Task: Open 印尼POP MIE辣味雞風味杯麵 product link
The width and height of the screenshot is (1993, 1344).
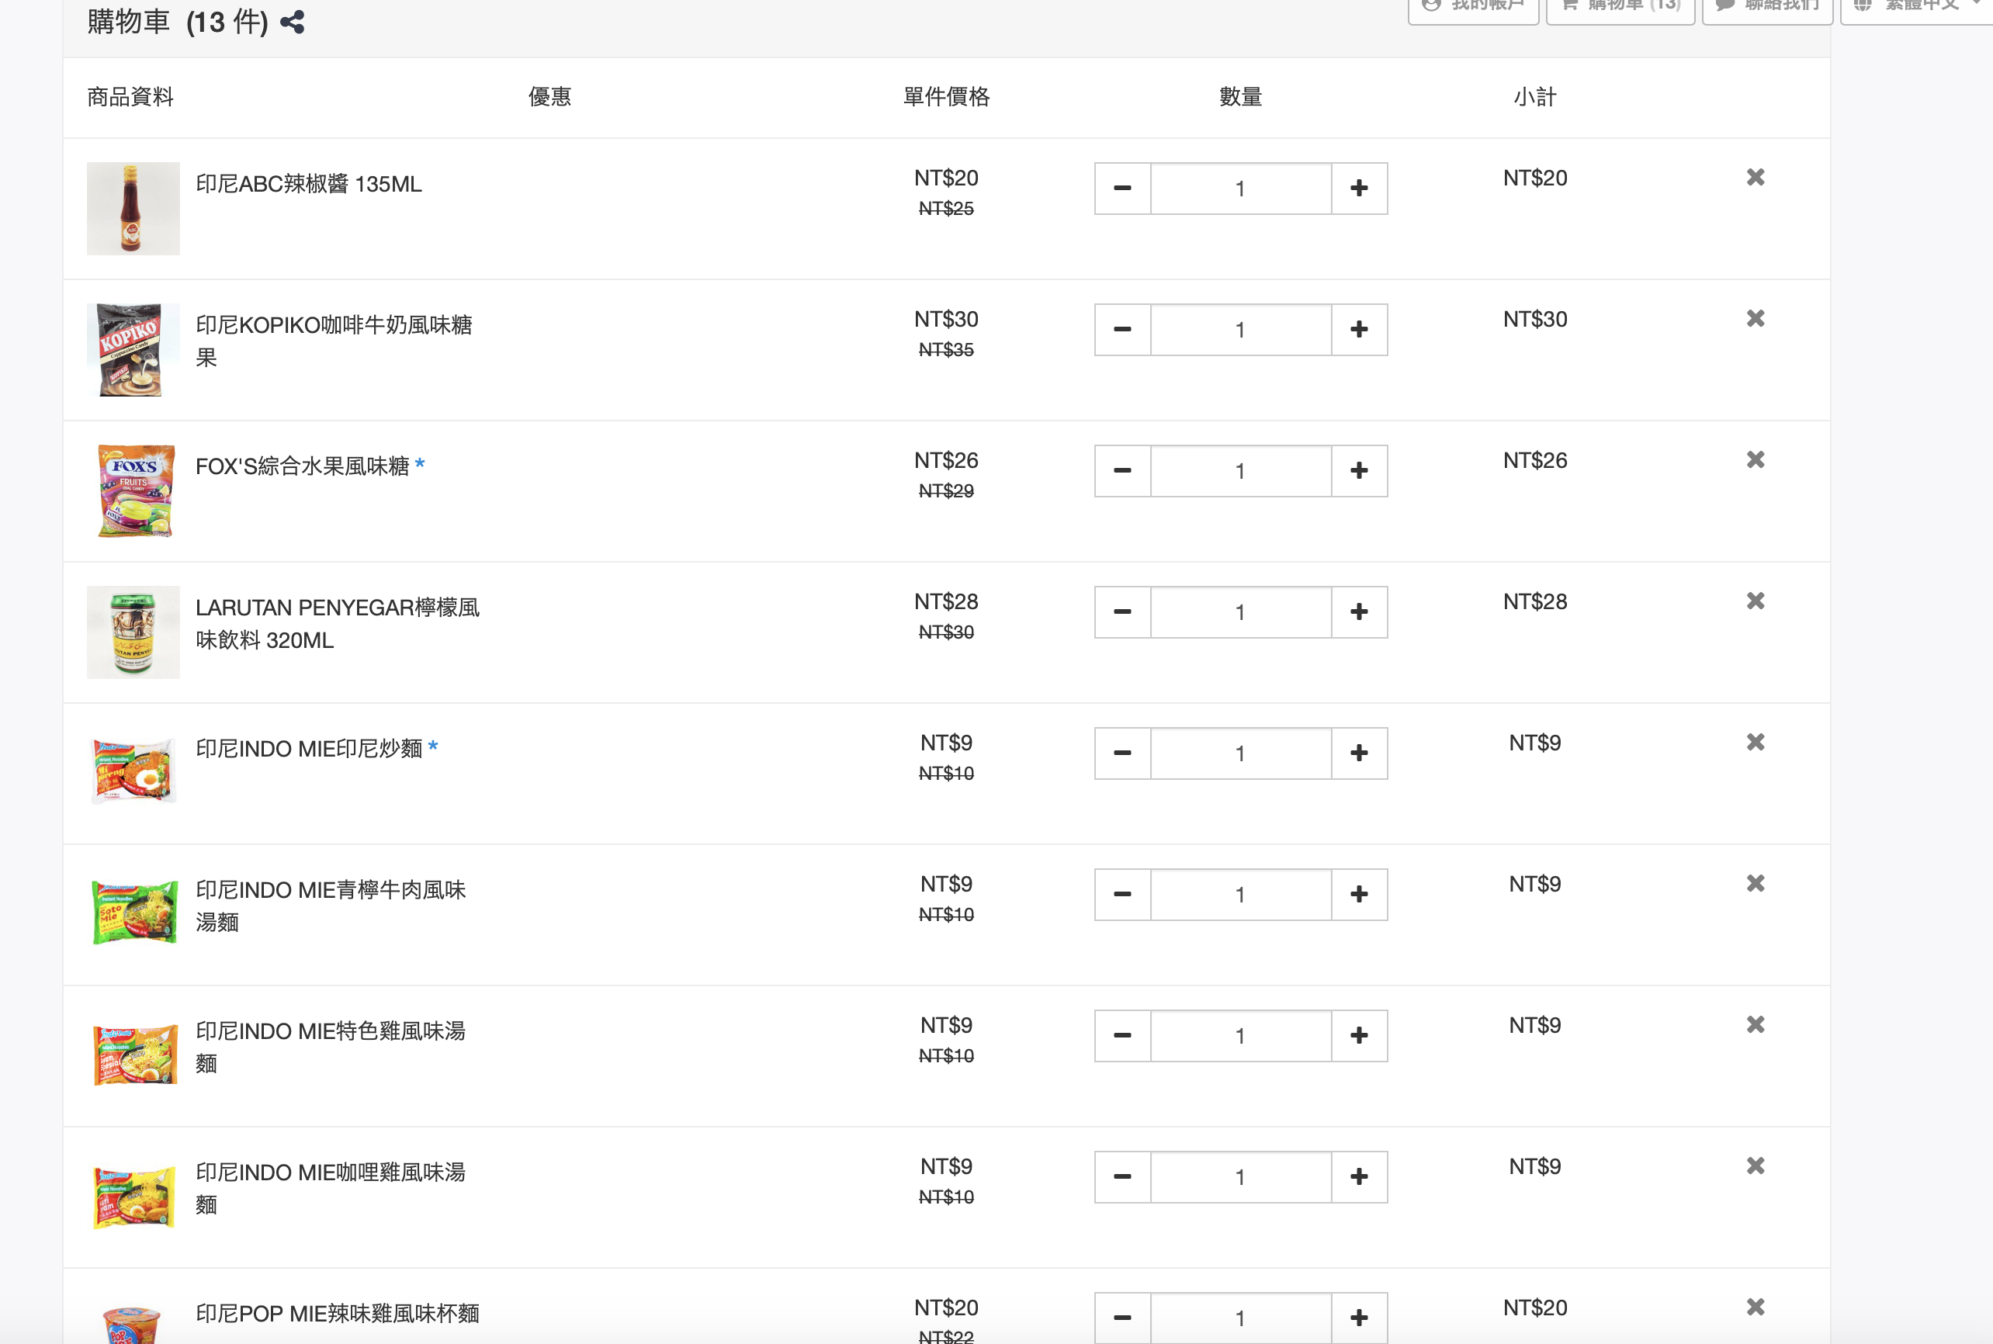Action: [338, 1313]
